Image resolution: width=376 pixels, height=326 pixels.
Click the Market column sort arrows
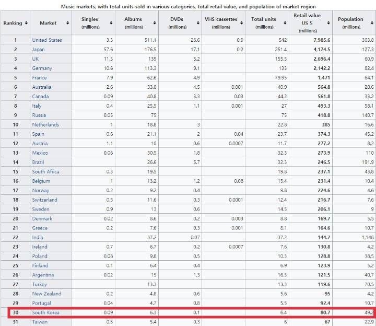67,24
